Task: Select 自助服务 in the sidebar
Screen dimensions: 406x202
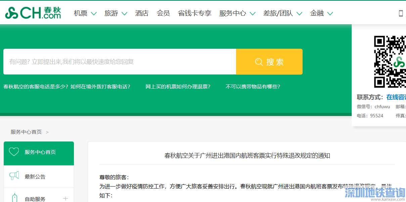Action: tap(39, 196)
